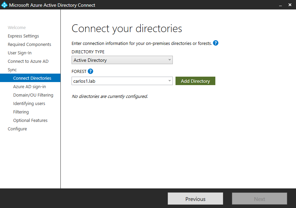Click the help icon next to FOREST
Image resolution: width=296 pixels, height=208 pixels.
90,71
